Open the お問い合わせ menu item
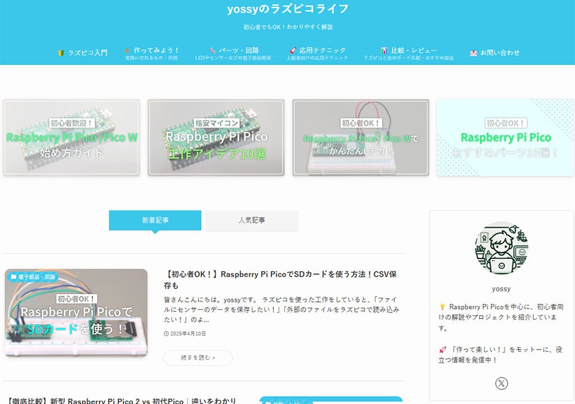Screen dimensions: 575x404 point(495,53)
